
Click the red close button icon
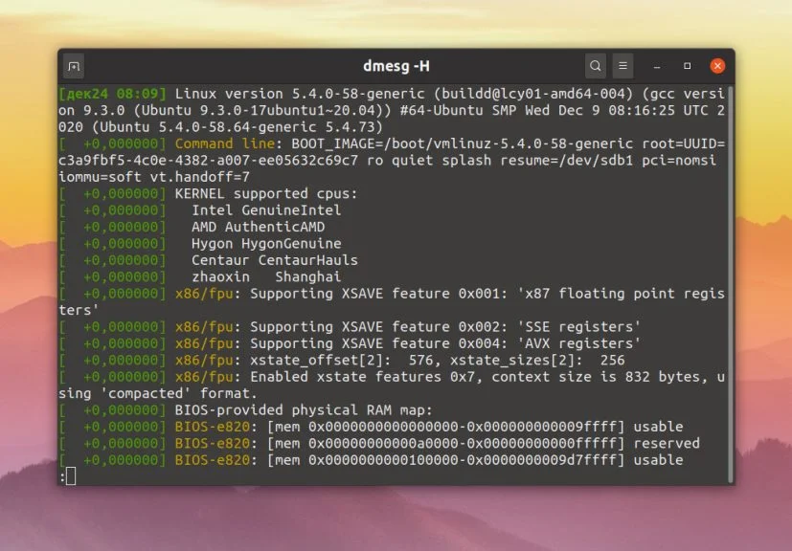point(717,65)
